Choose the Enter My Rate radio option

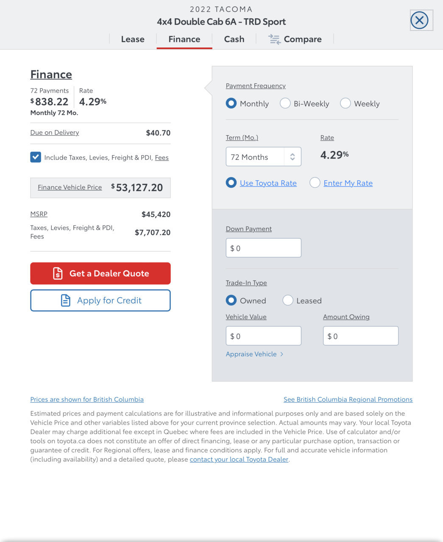315,183
